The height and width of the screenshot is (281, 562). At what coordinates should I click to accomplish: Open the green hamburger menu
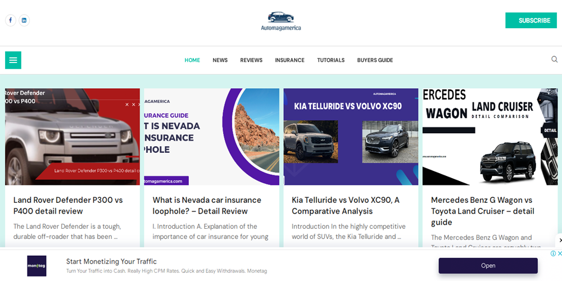pyautogui.click(x=13, y=60)
